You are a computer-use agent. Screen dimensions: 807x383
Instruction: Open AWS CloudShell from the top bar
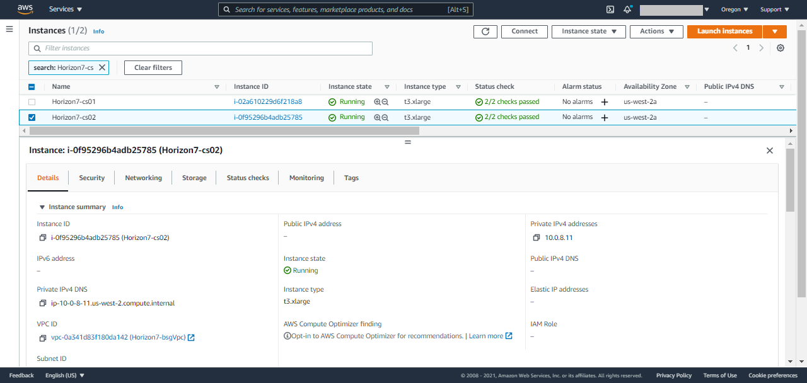[x=610, y=9]
